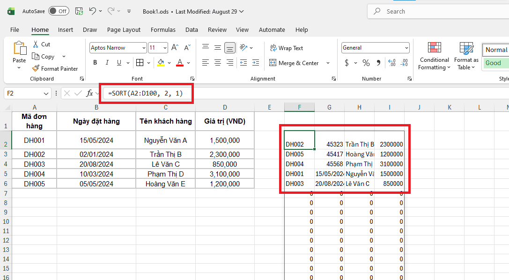Open the font size dropdown
Image resolution: width=509 pixels, height=280 pixels.
pos(165,48)
